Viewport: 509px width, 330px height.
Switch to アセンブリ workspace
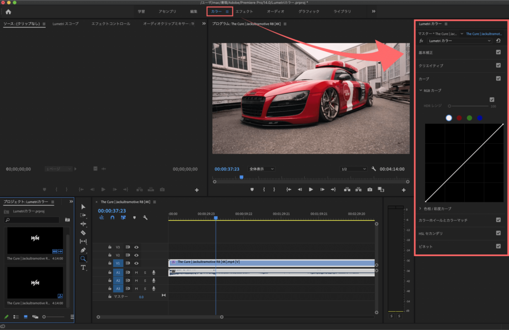coord(168,12)
